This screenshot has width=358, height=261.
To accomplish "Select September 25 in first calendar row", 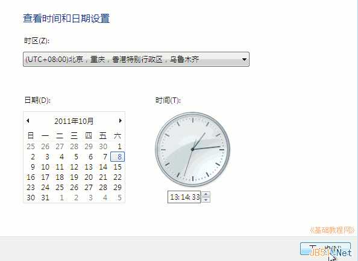I will click(x=31, y=147).
